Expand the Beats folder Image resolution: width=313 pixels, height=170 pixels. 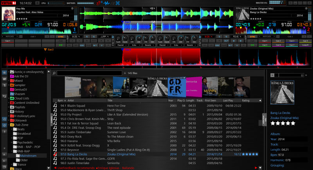(12, 129)
